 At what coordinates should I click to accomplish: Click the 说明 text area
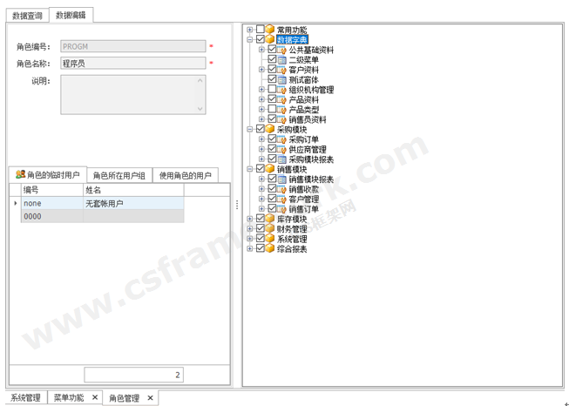tap(133, 95)
